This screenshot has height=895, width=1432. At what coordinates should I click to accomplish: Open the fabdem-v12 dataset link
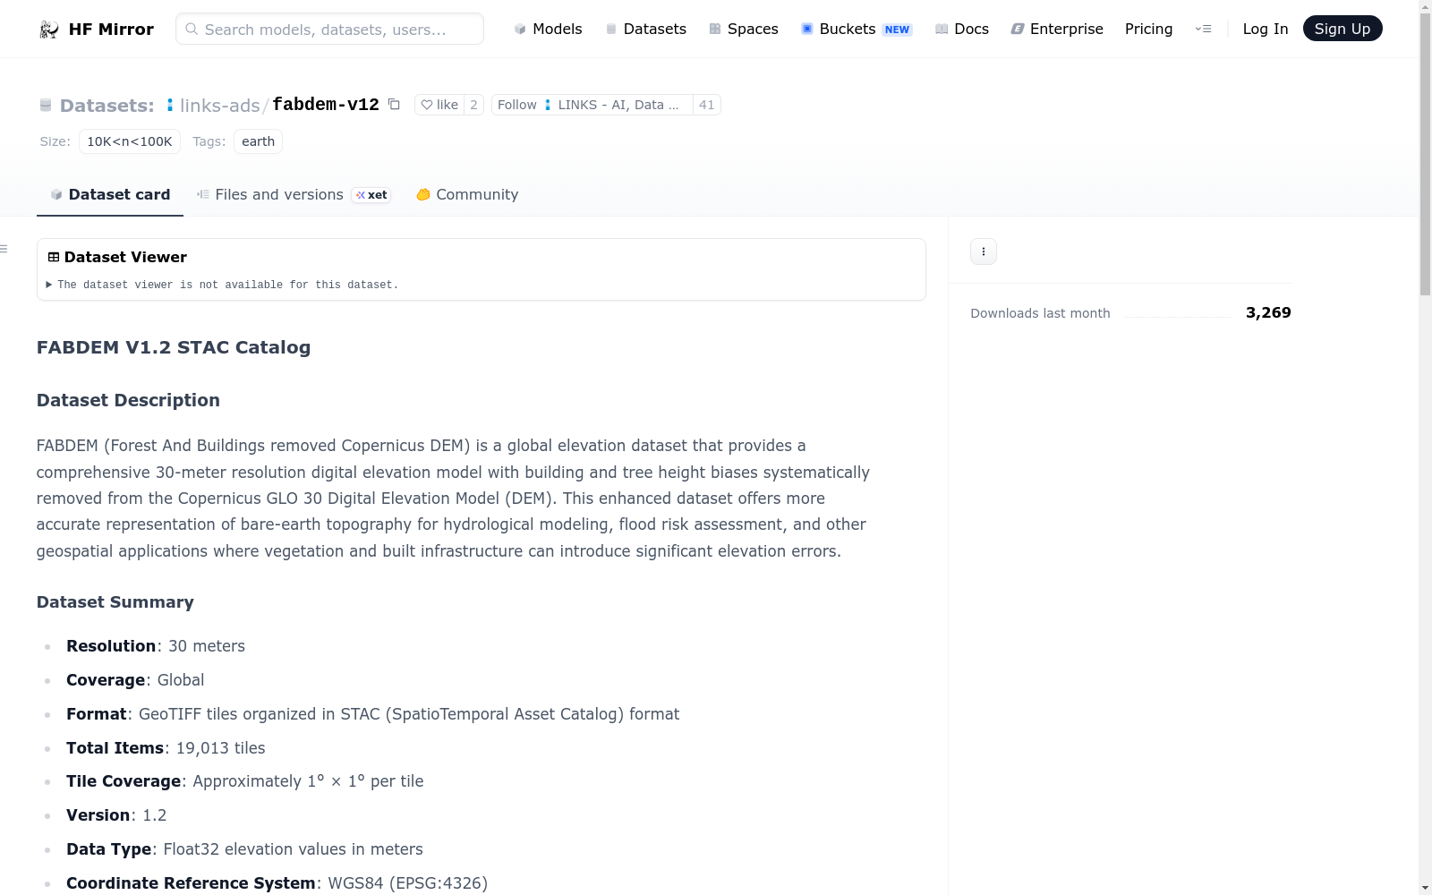pyautogui.click(x=326, y=105)
